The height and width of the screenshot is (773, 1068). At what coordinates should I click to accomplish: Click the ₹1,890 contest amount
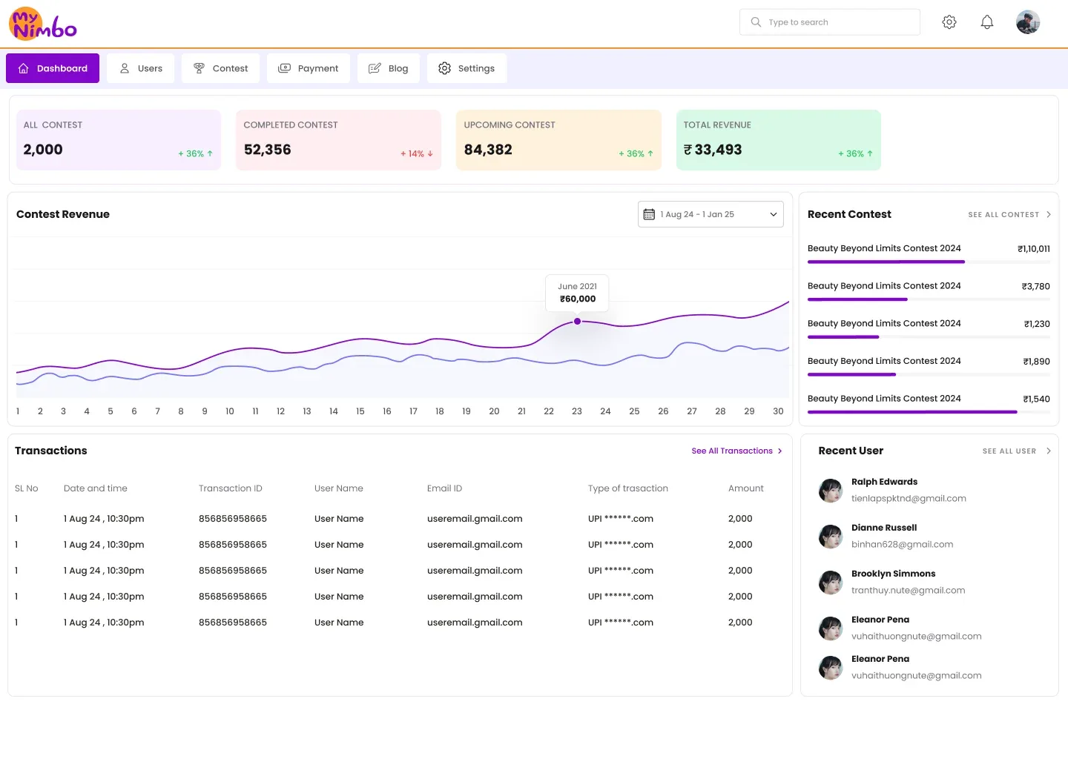click(1036, 362)
